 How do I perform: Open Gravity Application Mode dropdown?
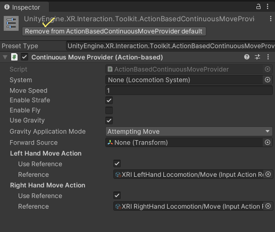189,132
